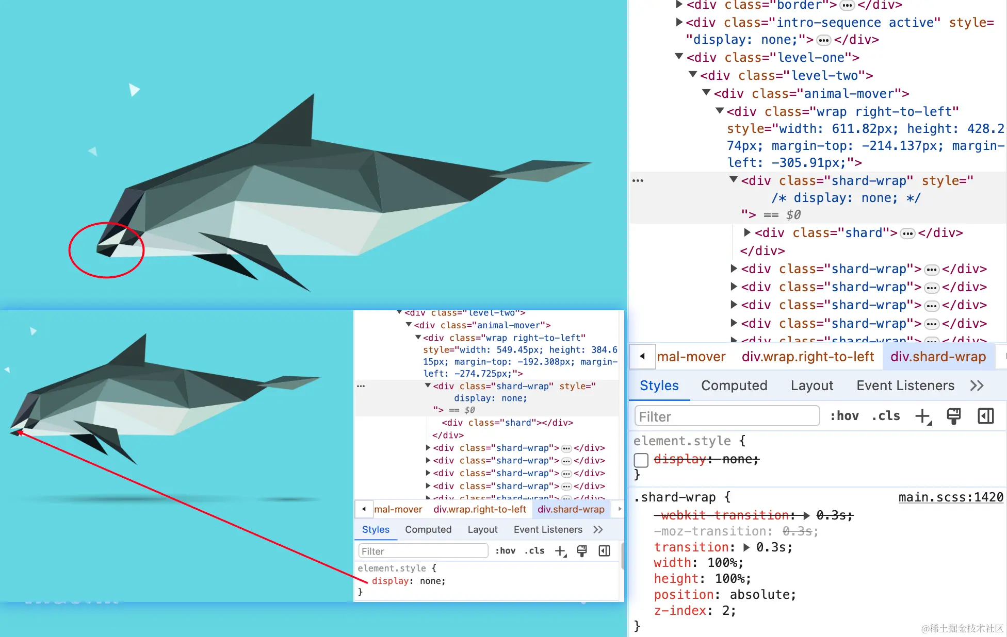Collapse the animal-mover div node

coord(706,93)
